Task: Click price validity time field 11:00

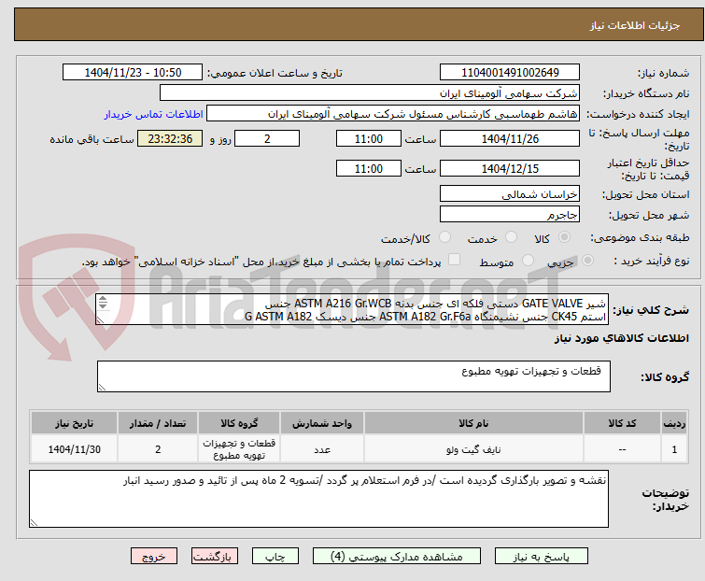Action: tap(369, 169)
